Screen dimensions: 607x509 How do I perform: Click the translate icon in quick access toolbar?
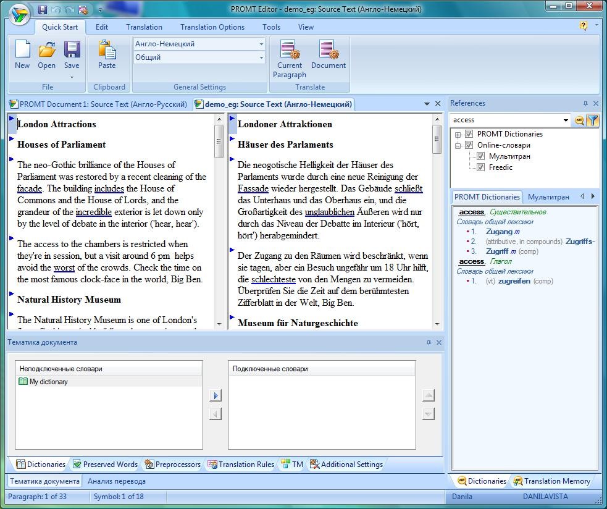point(83,9)
